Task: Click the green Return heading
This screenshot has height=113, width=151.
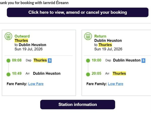Action: pyautogui.click(x=100, y=36)
